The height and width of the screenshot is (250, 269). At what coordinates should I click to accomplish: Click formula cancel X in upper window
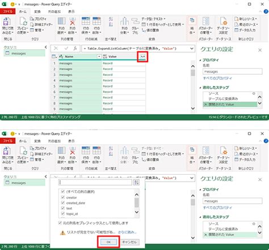click(56, 49)
